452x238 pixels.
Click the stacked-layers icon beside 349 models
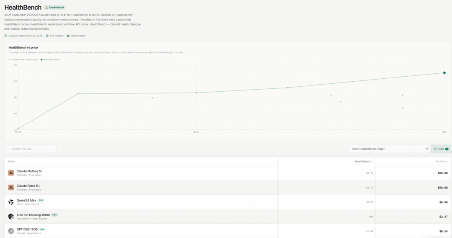click(47, 36)
